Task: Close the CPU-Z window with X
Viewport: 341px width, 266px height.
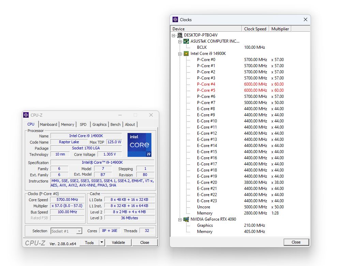Action: [x=151, y=115]
